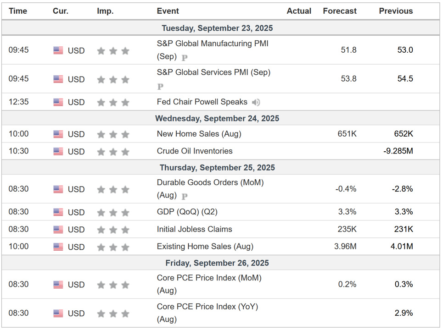Screen dimensions: 443x330
Task: Click the Time column header
Action: tap(18, 11)
